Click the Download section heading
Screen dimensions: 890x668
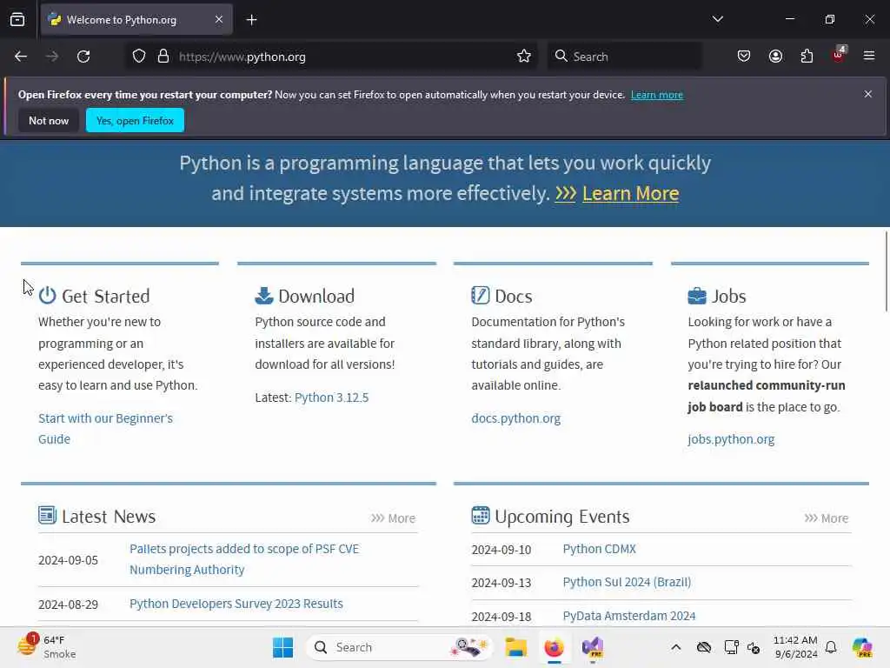(316, 296)
